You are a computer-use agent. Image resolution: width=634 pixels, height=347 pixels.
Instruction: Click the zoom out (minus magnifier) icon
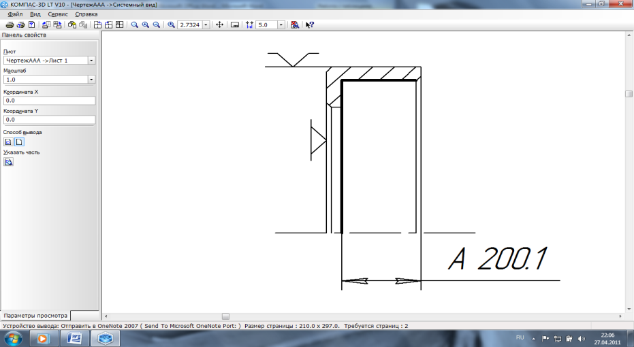coord(157,25)
